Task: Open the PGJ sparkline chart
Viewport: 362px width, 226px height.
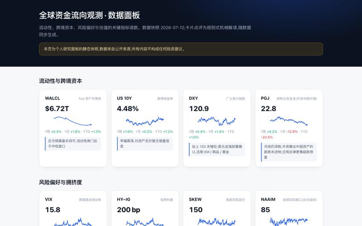Action: click(289, 121)
